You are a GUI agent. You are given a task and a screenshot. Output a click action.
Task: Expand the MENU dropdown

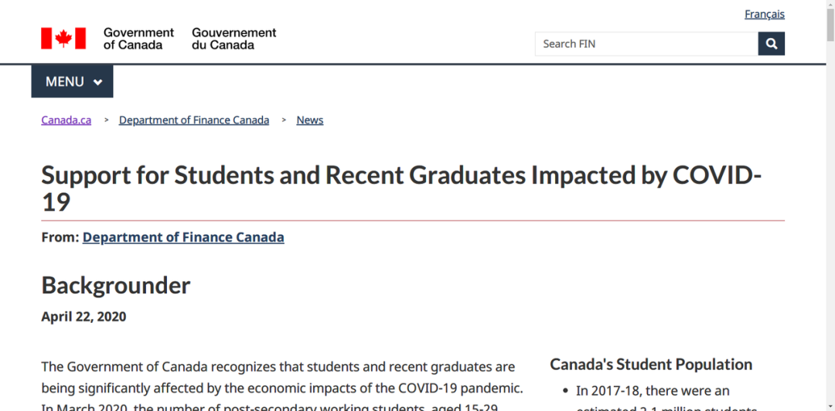(x=73, y=81)
